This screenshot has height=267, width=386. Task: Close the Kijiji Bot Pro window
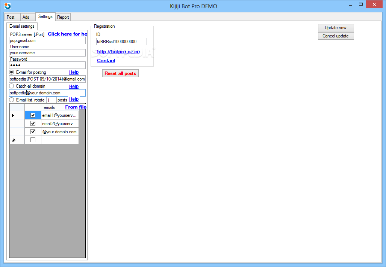[374, 4]
